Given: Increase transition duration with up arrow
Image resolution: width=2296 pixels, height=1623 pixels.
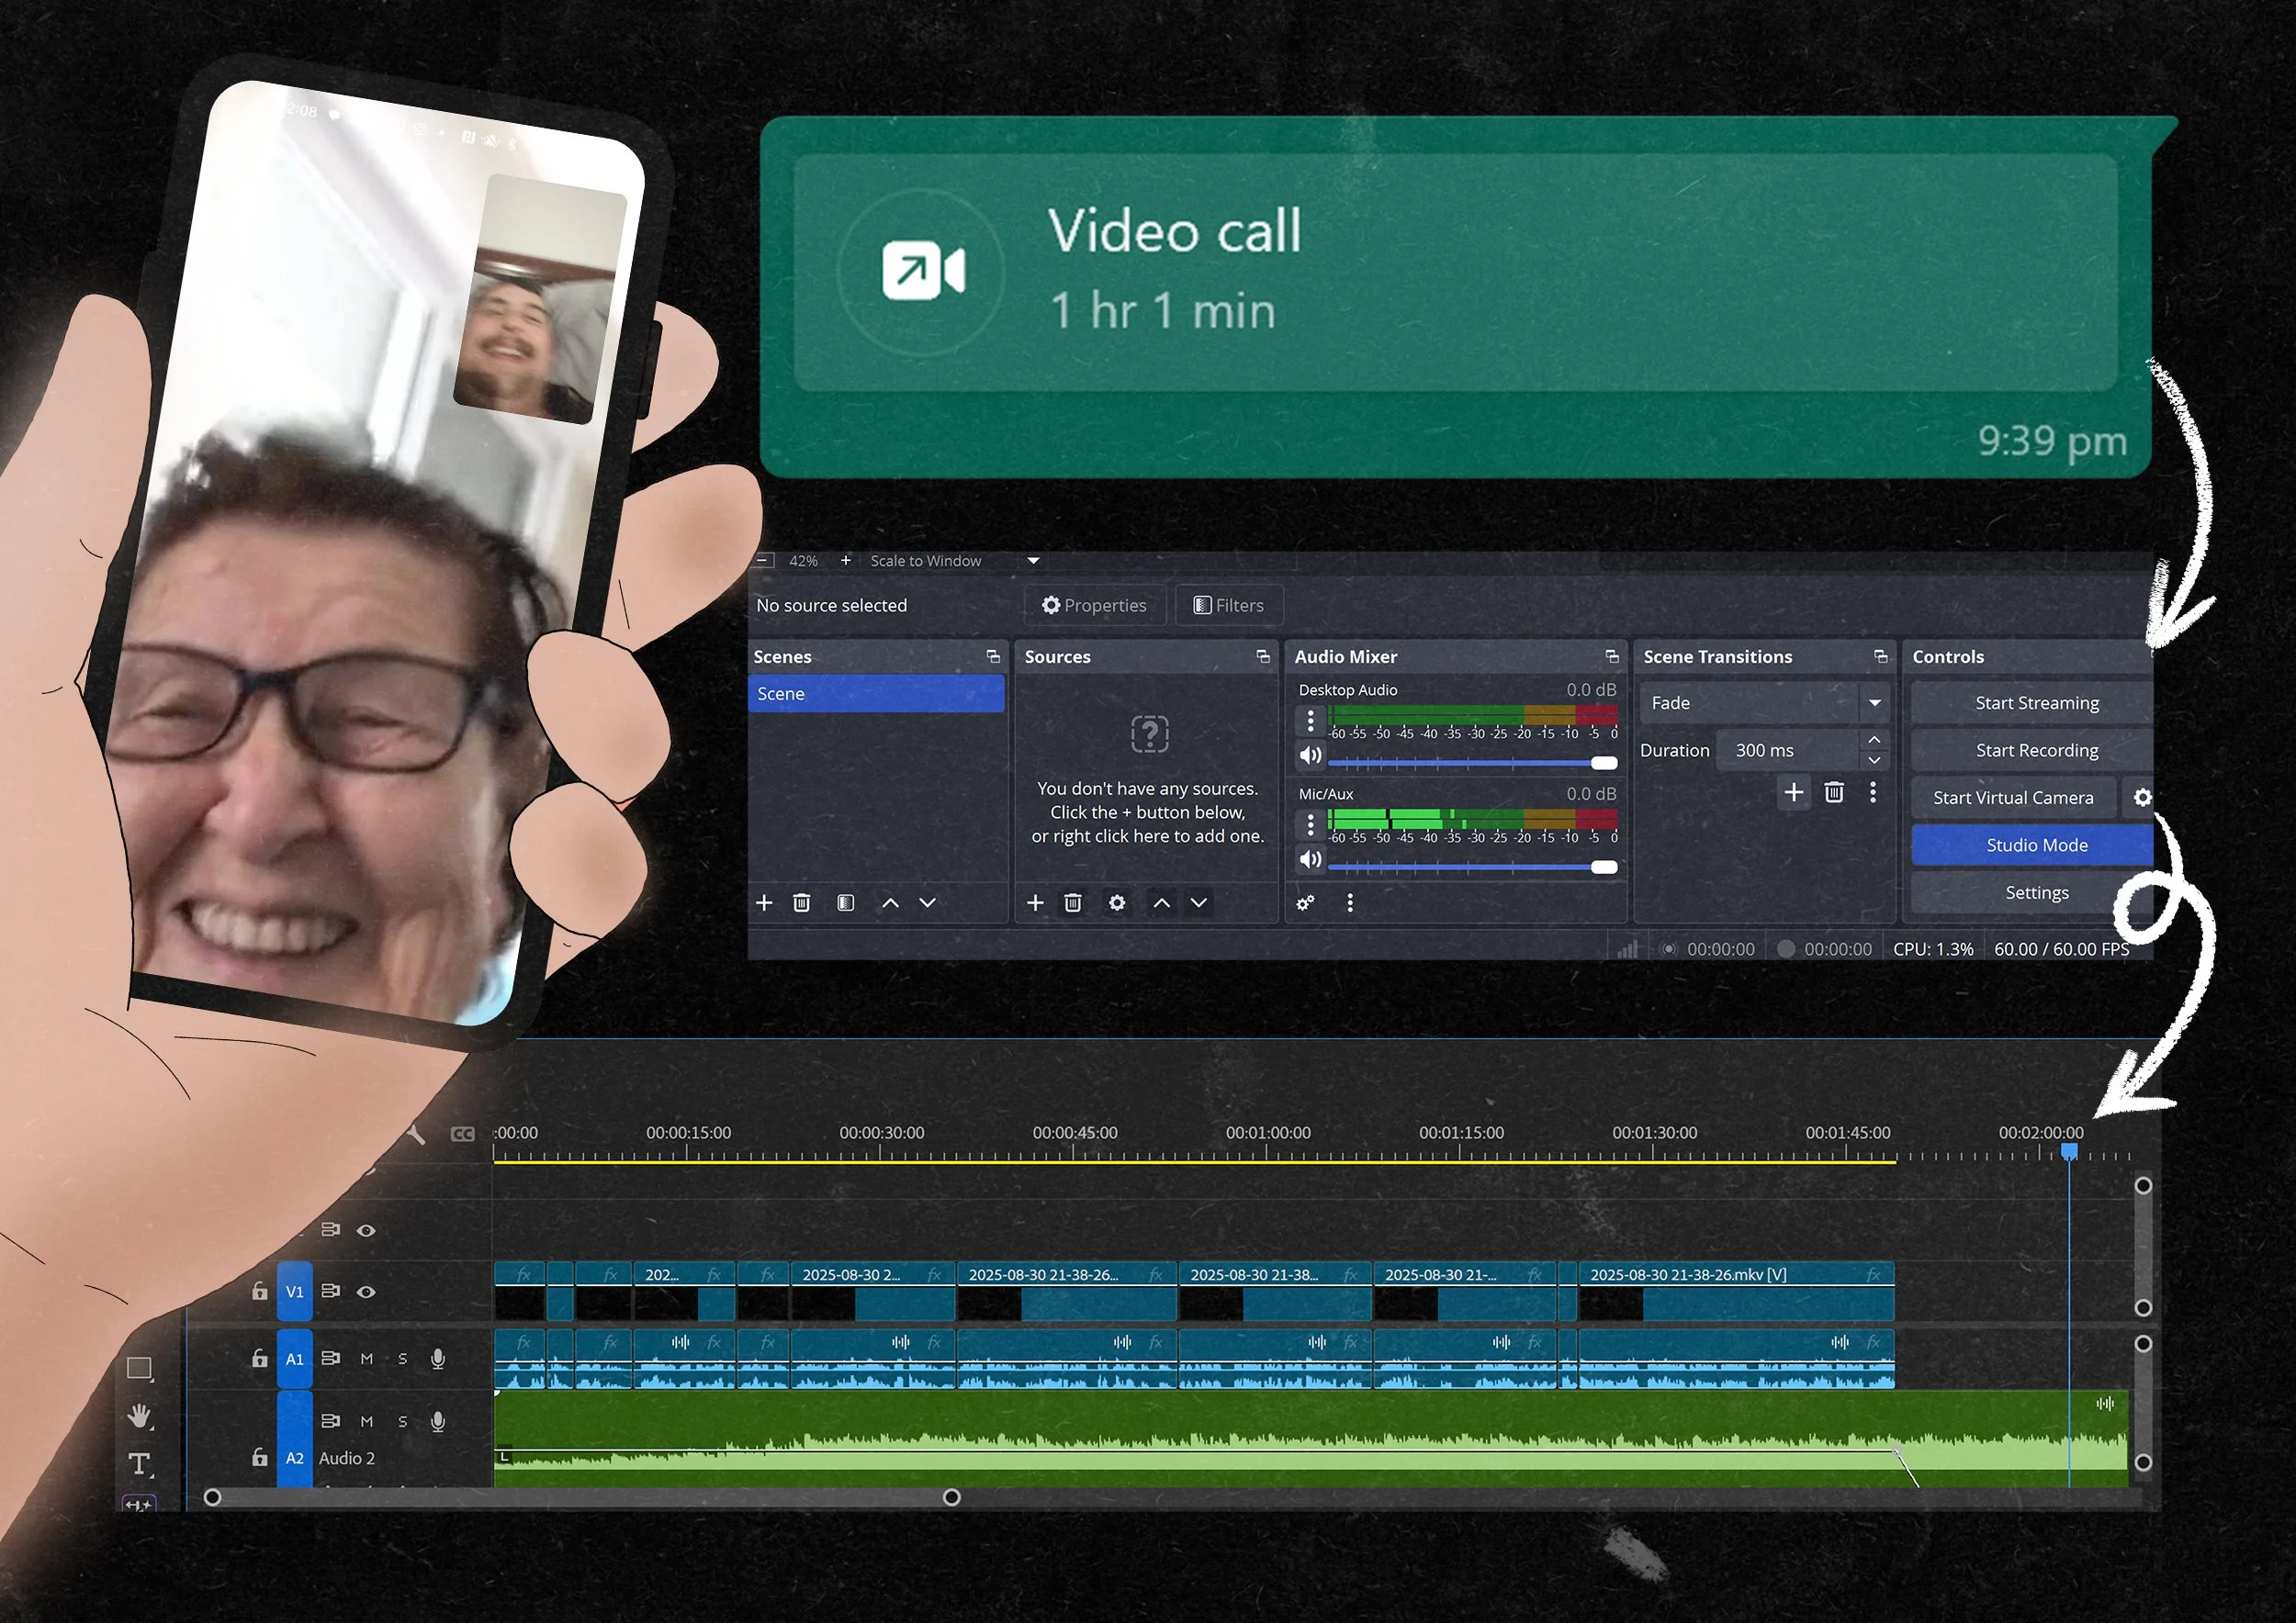Looking at the screenshot, I should click(x=1874, y=740).
